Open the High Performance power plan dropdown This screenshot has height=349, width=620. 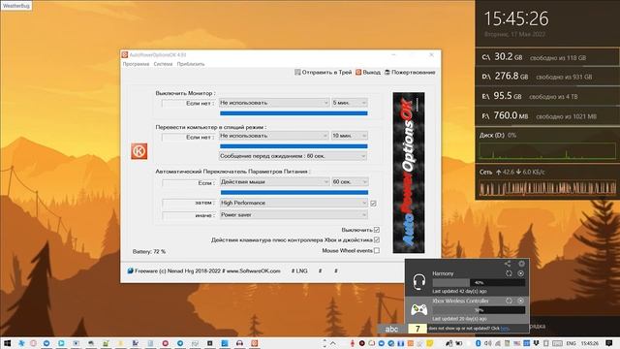click(x=294, y=203)
